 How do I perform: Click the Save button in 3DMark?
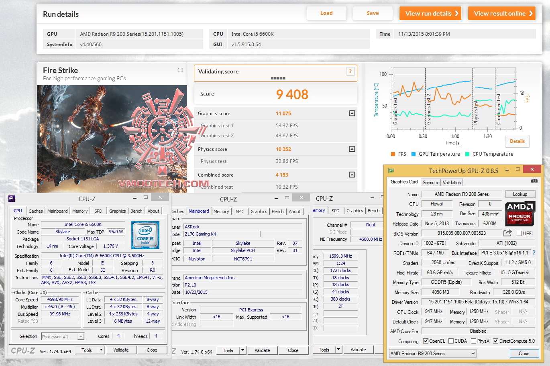click(x=373, y=13)
